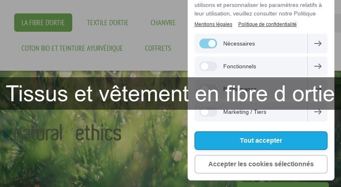This screenshot has height=187, width=341.
Task: Enable the Marketing / Tiers switch
Action: point(208,112)
